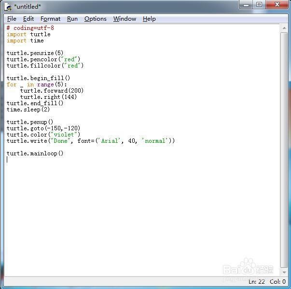Open the Window menu

(125, 19)
